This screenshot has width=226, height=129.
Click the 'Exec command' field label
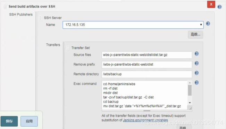click(85, 84)
